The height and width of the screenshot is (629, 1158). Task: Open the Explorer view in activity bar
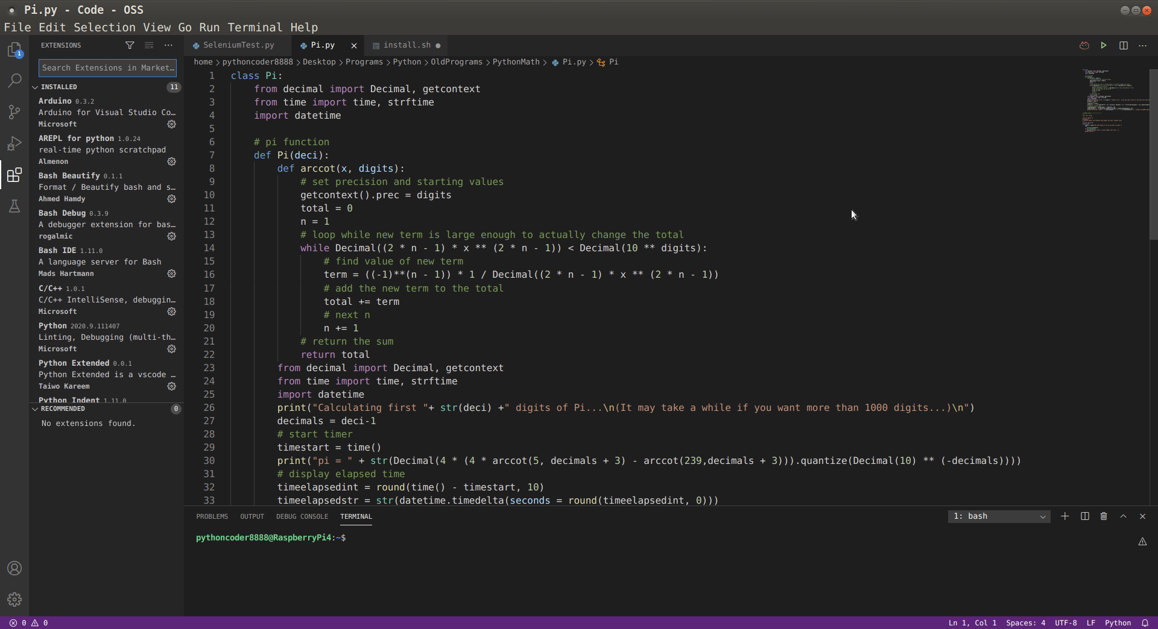(x=14, y=49)
